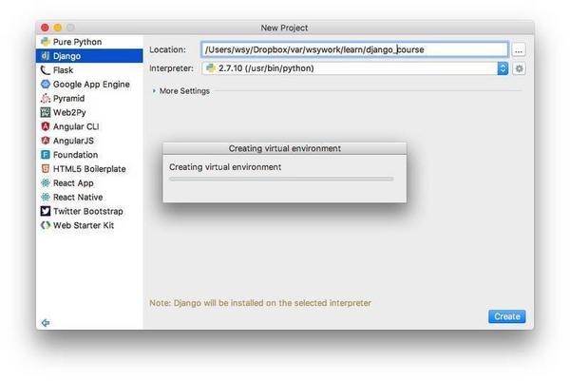Select React Native project type
Viewport: 570px width, 381px height.
(89, 198)
